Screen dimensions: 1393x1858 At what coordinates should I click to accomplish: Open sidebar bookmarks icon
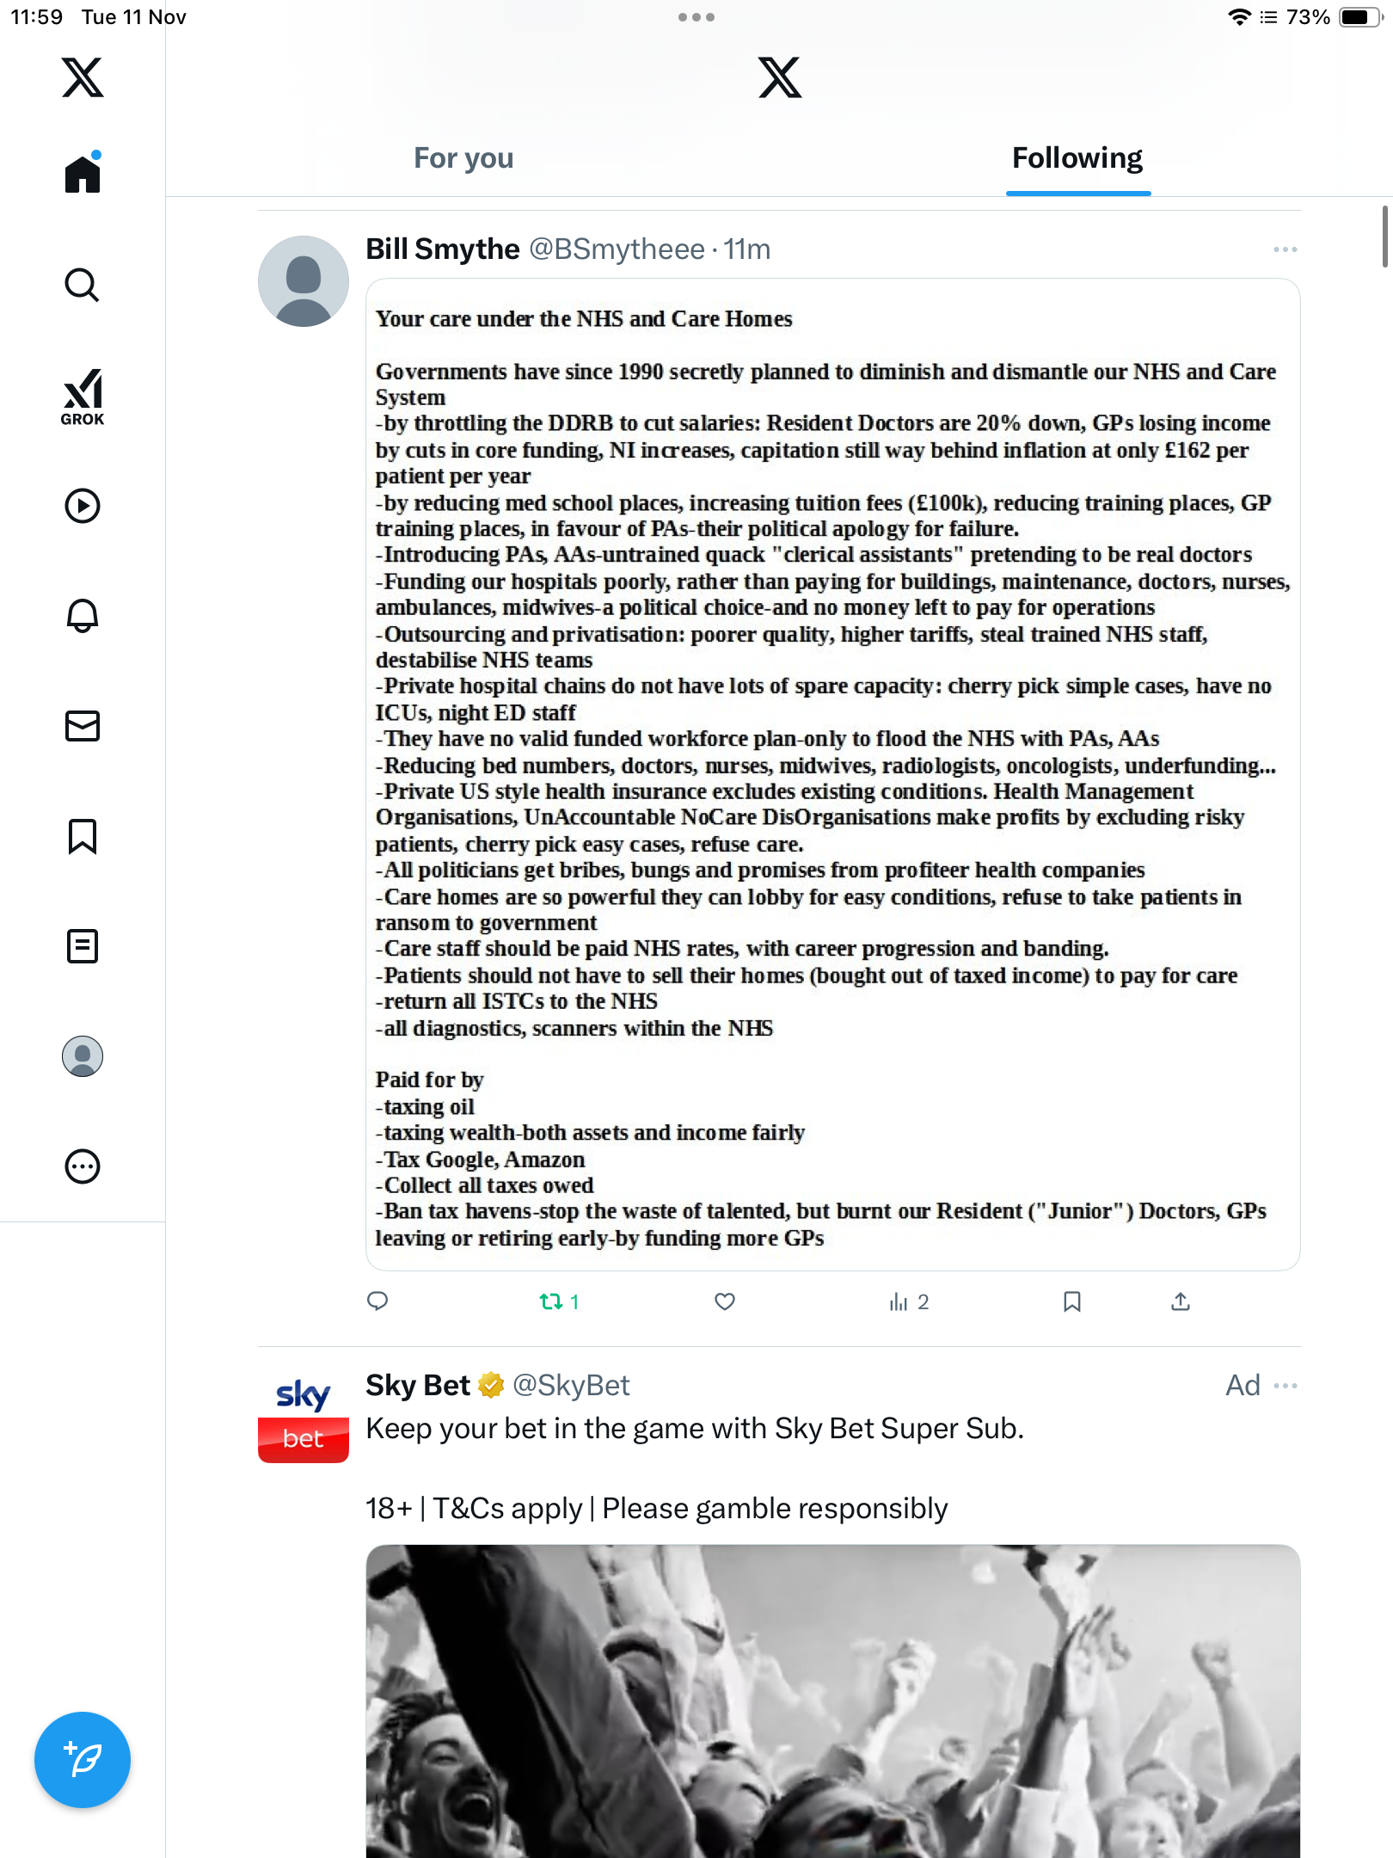pyautogui.click(x=83, y=836)
